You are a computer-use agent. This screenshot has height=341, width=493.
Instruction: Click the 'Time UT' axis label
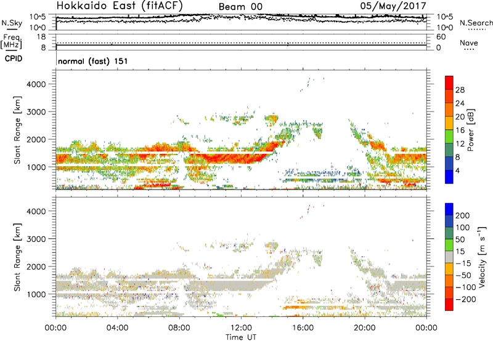(241, 337)
